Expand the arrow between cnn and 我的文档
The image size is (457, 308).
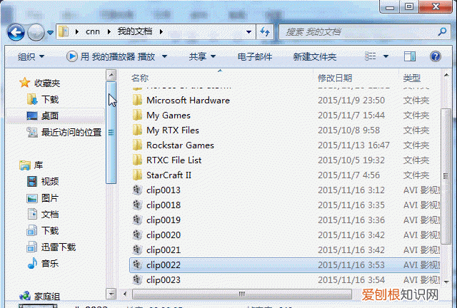coord(109,31)
